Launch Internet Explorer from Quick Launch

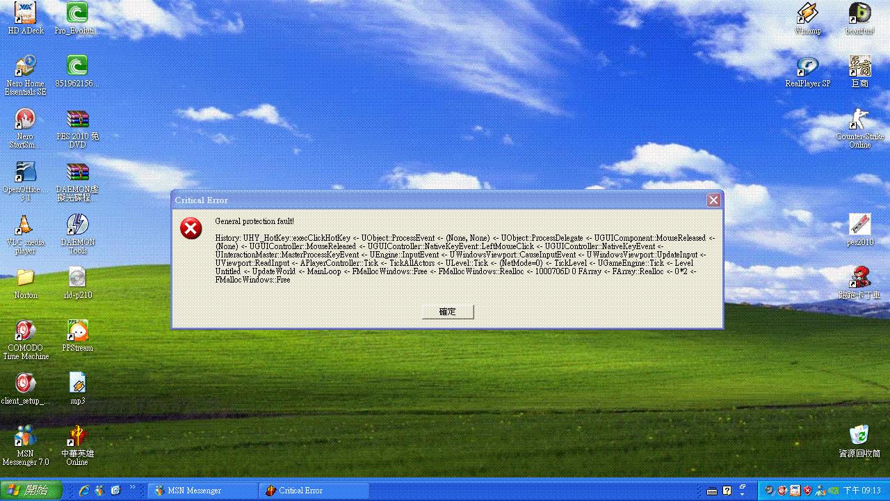84,491
